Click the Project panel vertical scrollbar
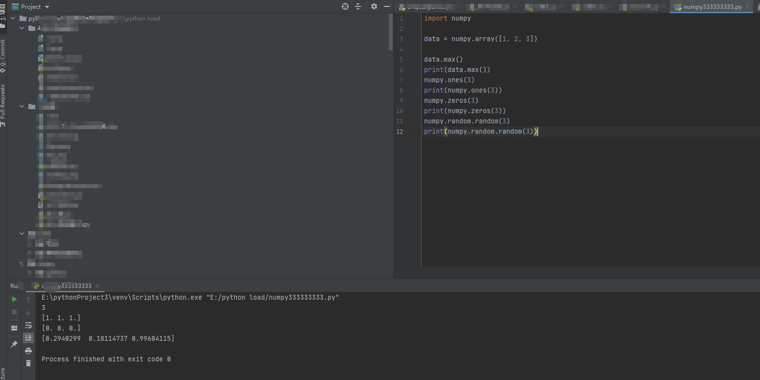The image size is (760, 380). click(390, 32)
